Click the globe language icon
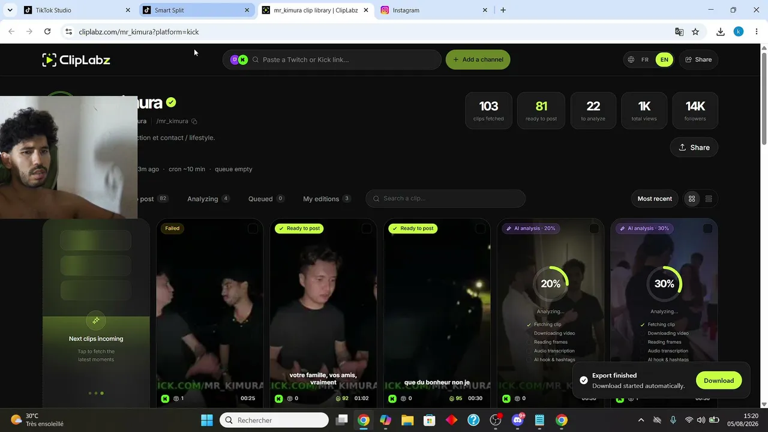768x432 pixels. (631, 59)
